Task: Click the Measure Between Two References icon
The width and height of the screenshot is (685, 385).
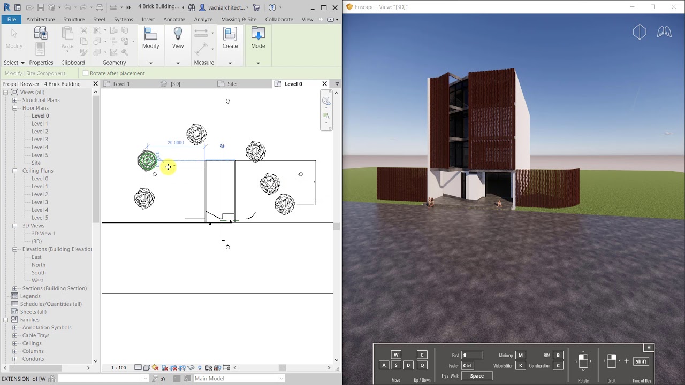Action: pyautogui.click(x=201, y=49)
